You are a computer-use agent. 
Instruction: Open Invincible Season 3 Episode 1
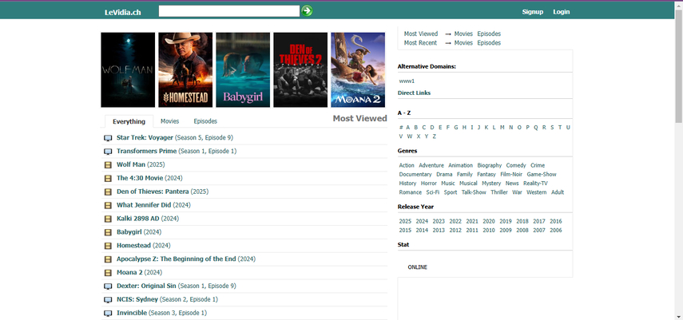pyautogui.click(x=161, y=313)
